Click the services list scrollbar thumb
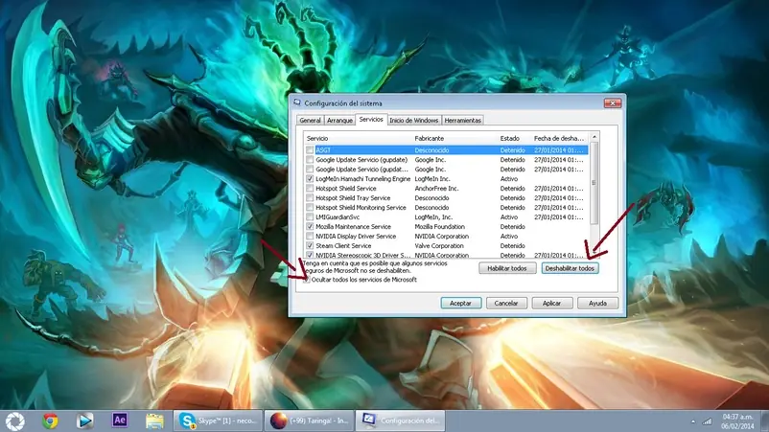Viewport: 769px width, 432px height. click(594, 183)
